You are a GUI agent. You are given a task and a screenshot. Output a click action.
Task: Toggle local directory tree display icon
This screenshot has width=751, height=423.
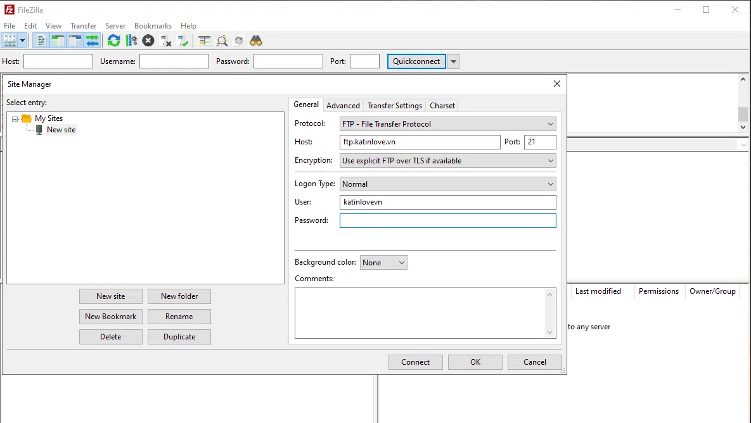point(58,41)
